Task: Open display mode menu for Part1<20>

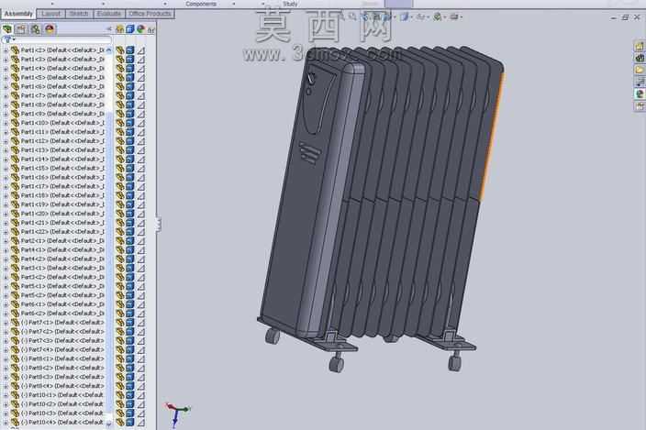Action: pyautogui.click(x=130, y=214)
